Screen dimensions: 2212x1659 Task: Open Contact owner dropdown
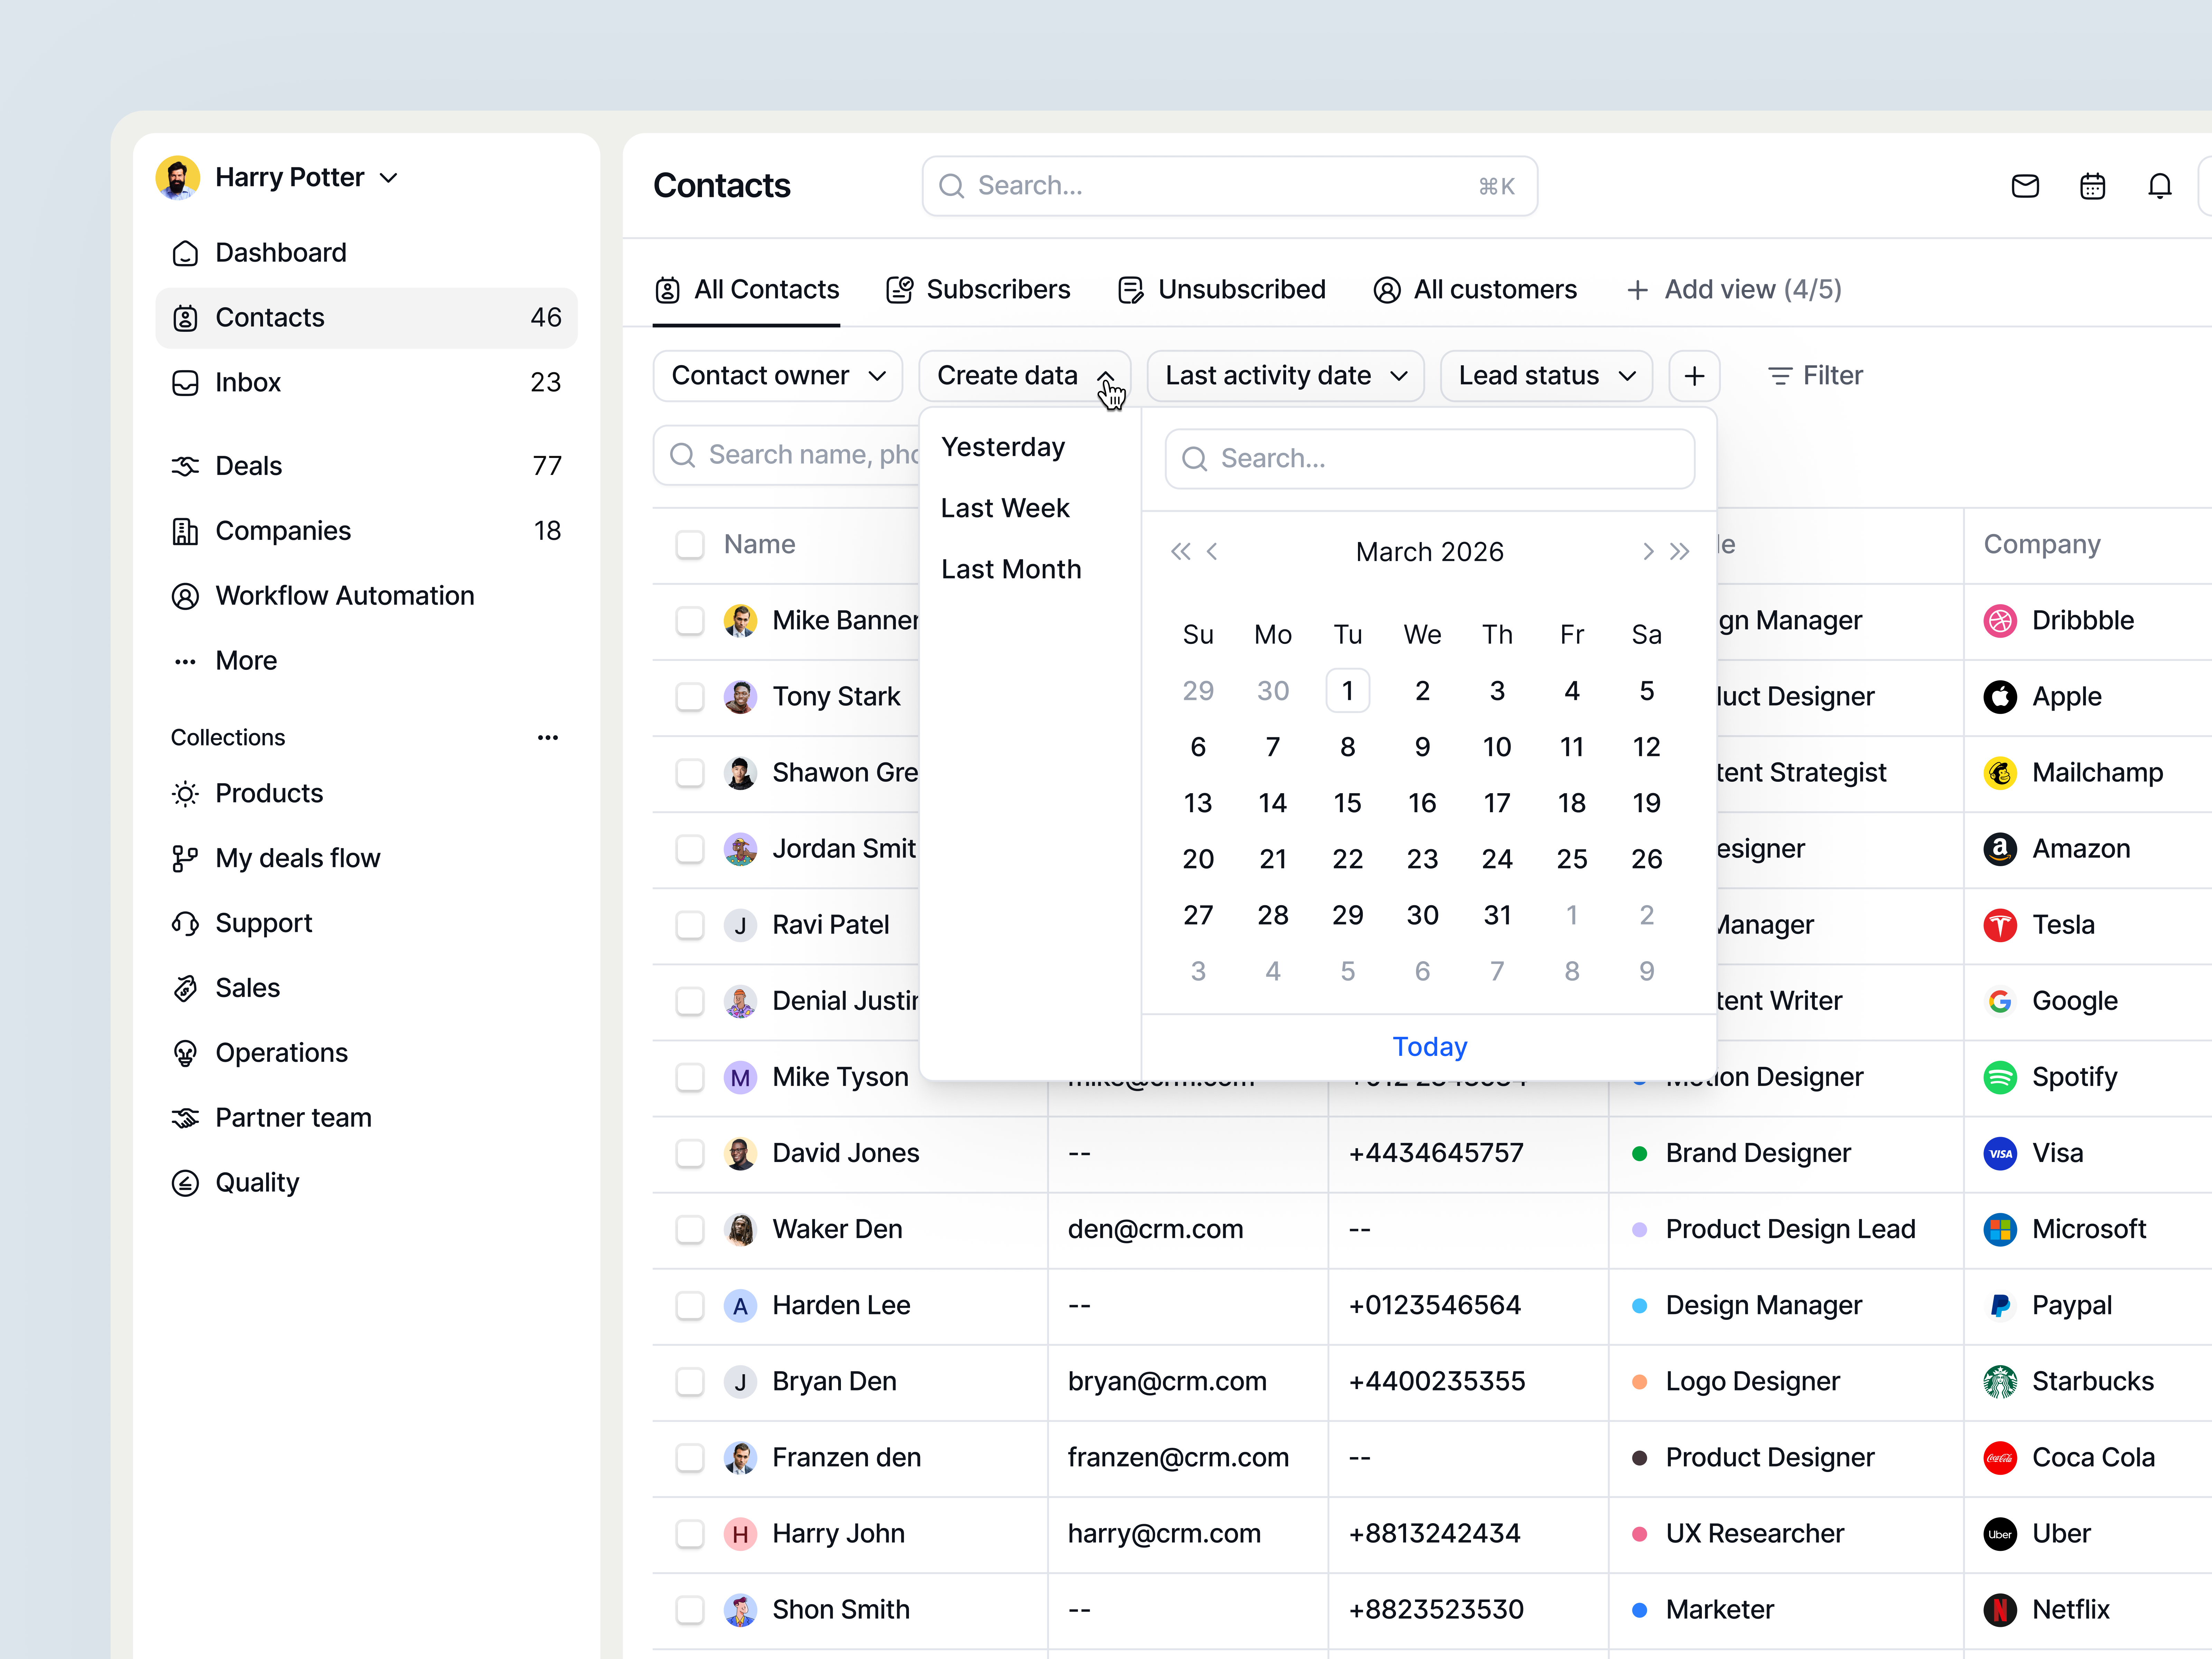point(778,376)
